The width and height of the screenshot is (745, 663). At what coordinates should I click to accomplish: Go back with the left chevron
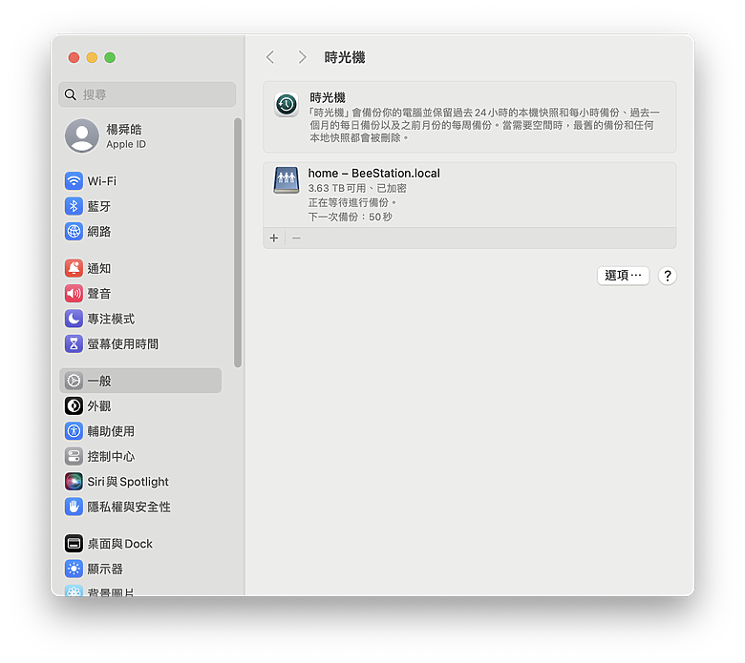270,57
